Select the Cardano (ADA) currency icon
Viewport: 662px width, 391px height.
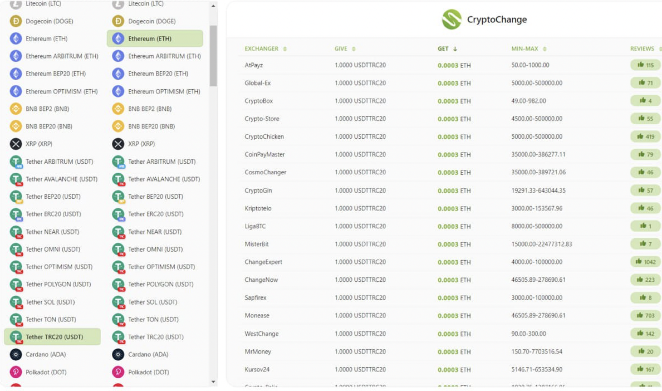[x=16, y=354]
